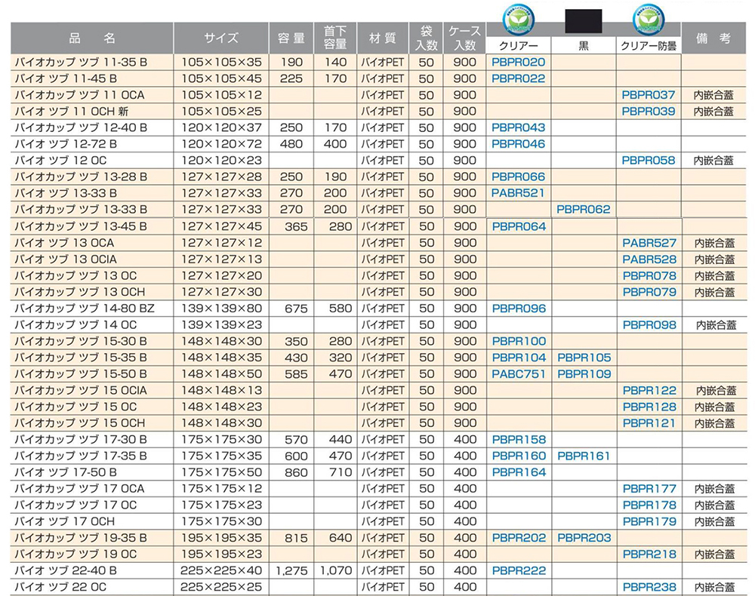Image resolution: width=755 pixels, height=596 pixels.
Task: Select the product name バイオカップ ツブ 14-80 BZ
Action: 85,309
